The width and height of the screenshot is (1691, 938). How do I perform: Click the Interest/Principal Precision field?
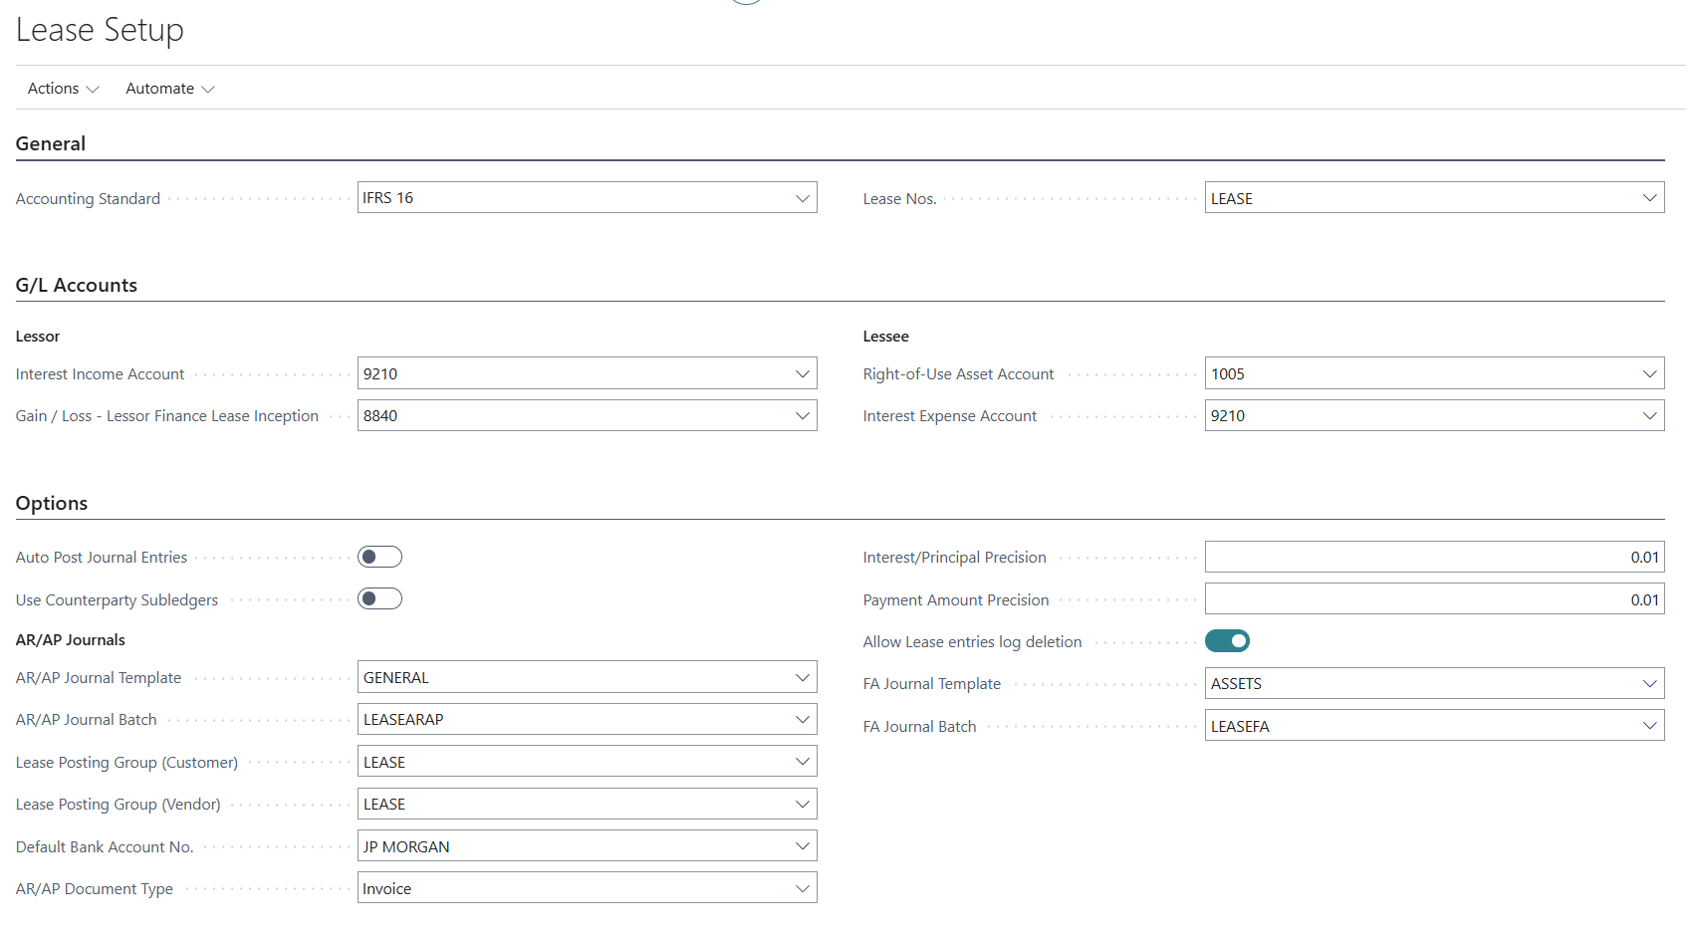point(1433,558)
